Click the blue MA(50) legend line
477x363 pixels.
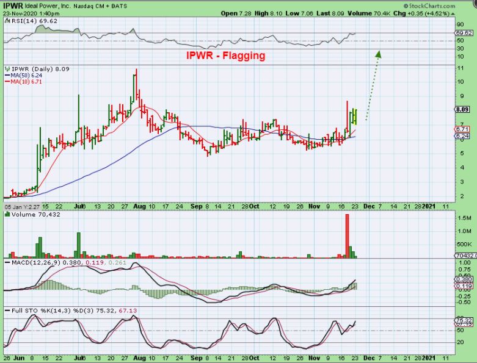(7, 76)
